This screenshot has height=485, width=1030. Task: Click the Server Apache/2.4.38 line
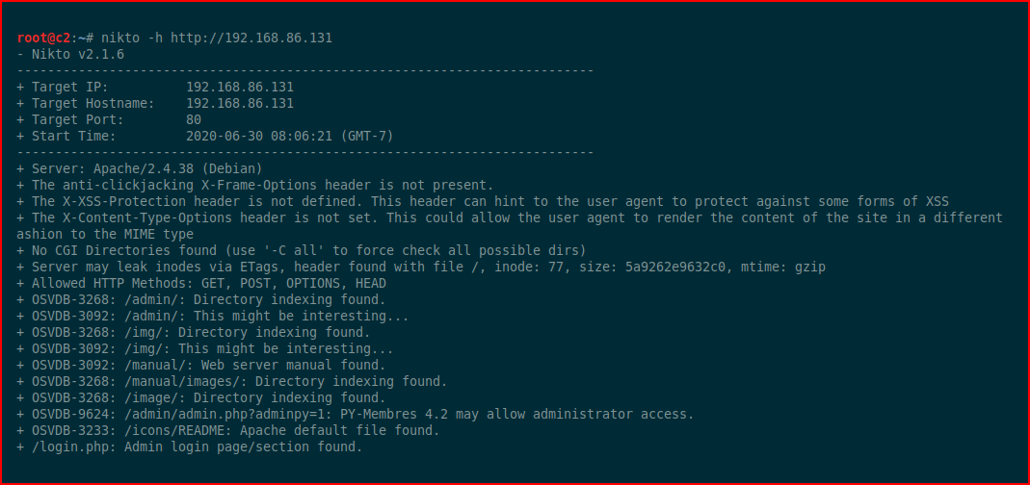click(140, 168)
